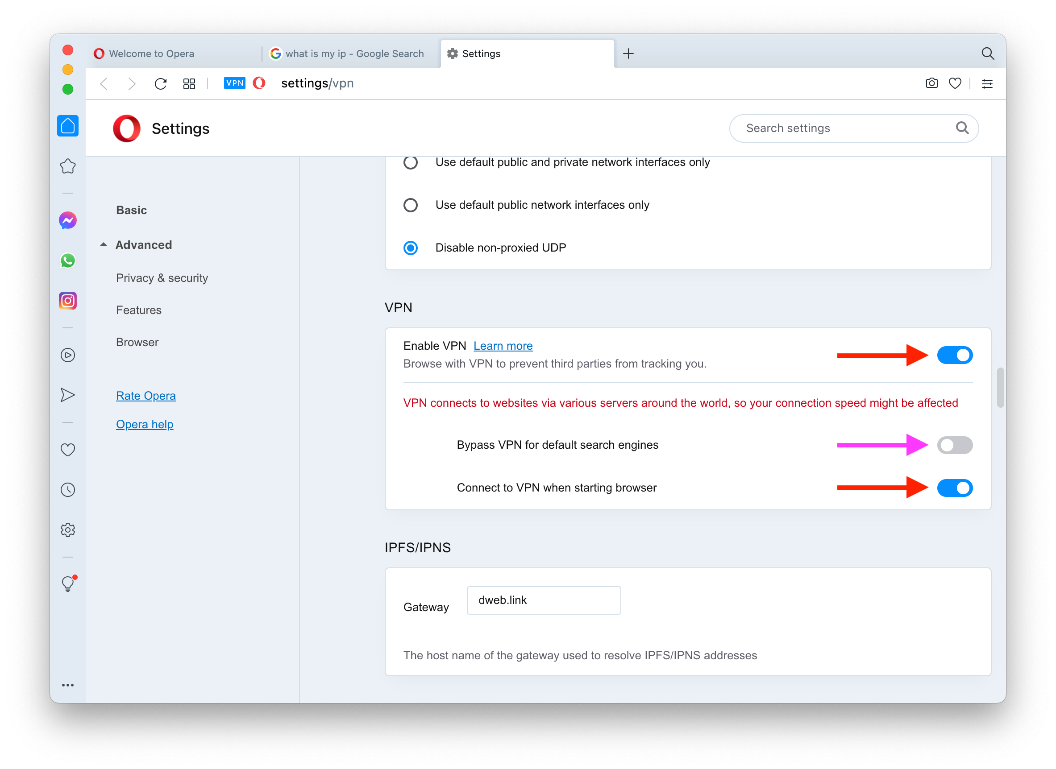The width and height of the screenshot is (1056, 769).
Task: Open Instagram sidebar panel
Action: click(x=67, y=301)
